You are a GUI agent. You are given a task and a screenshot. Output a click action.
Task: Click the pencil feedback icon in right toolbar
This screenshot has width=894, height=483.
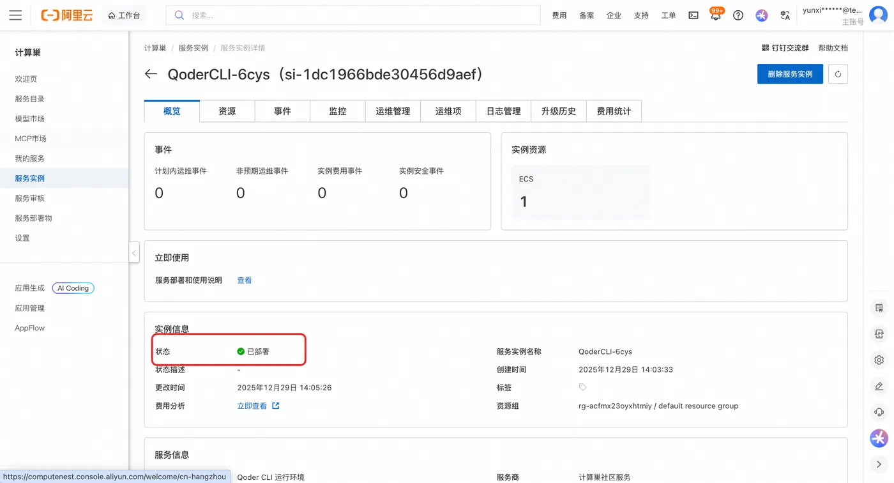(879, 386)
